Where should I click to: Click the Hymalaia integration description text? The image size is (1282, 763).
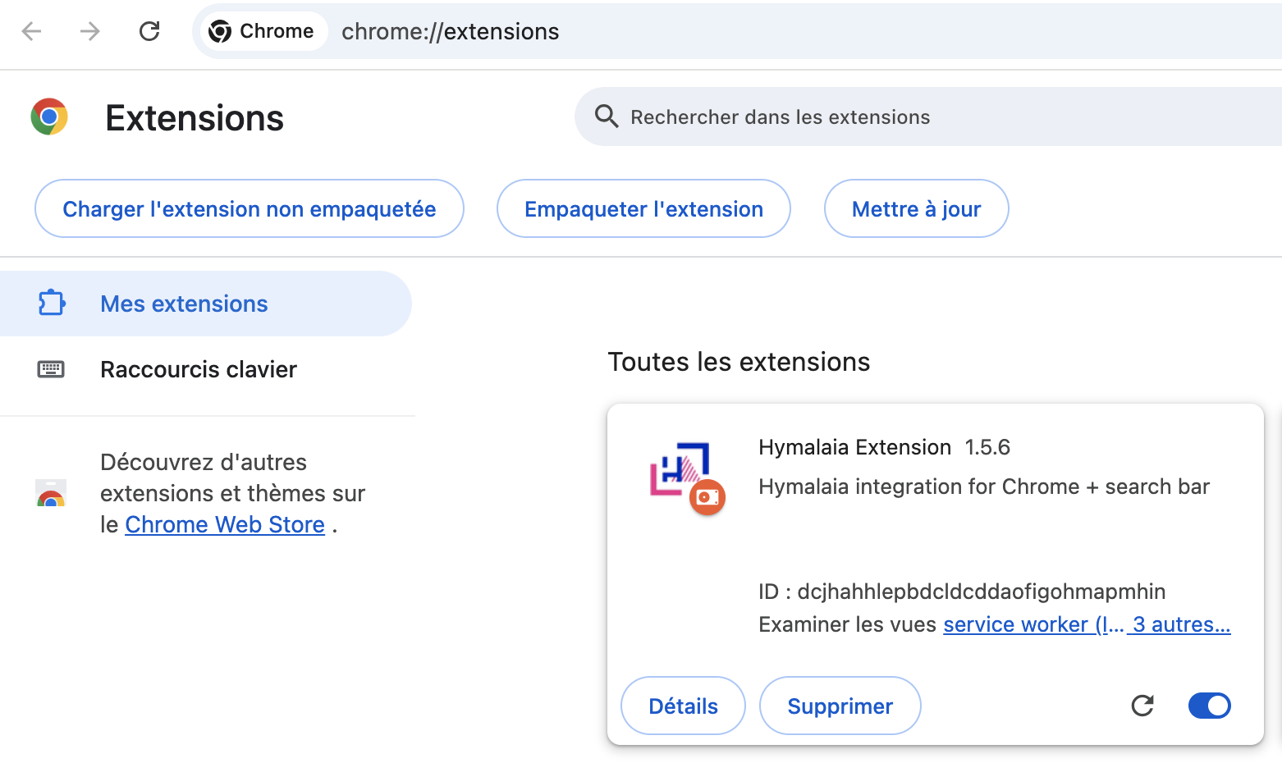tap(984, 487)
